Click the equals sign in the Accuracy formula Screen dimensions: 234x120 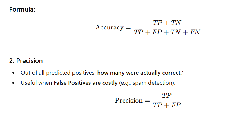pyautogui.click(x=128, y=28)
